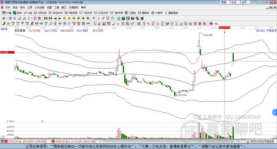This screenshot has width=277, height=149.
Task: Jump to last bar with skip-end icon
Action: [x=50, y=18]
